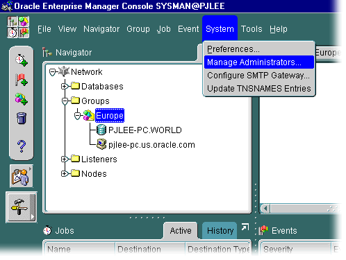Click the Create Job clock-plus icon
Screen dimensions: 346x260
(22, 60)
